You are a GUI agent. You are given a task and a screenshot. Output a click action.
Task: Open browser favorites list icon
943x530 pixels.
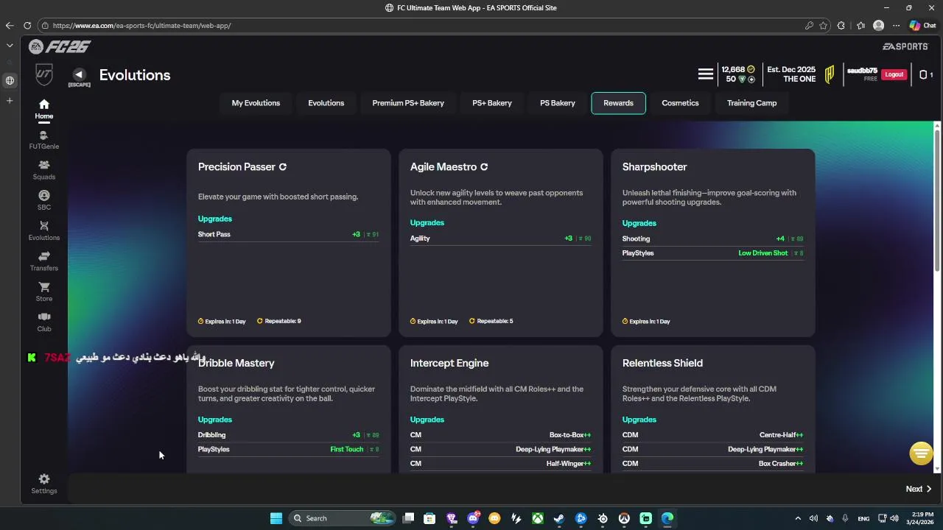(860, 25)
